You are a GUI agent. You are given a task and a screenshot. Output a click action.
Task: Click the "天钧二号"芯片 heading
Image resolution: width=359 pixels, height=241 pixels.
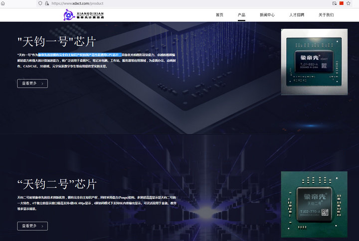coord(57,184)
